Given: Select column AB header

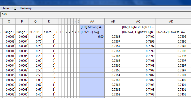Looking at the screenshot, I should [x=113, y=22].
